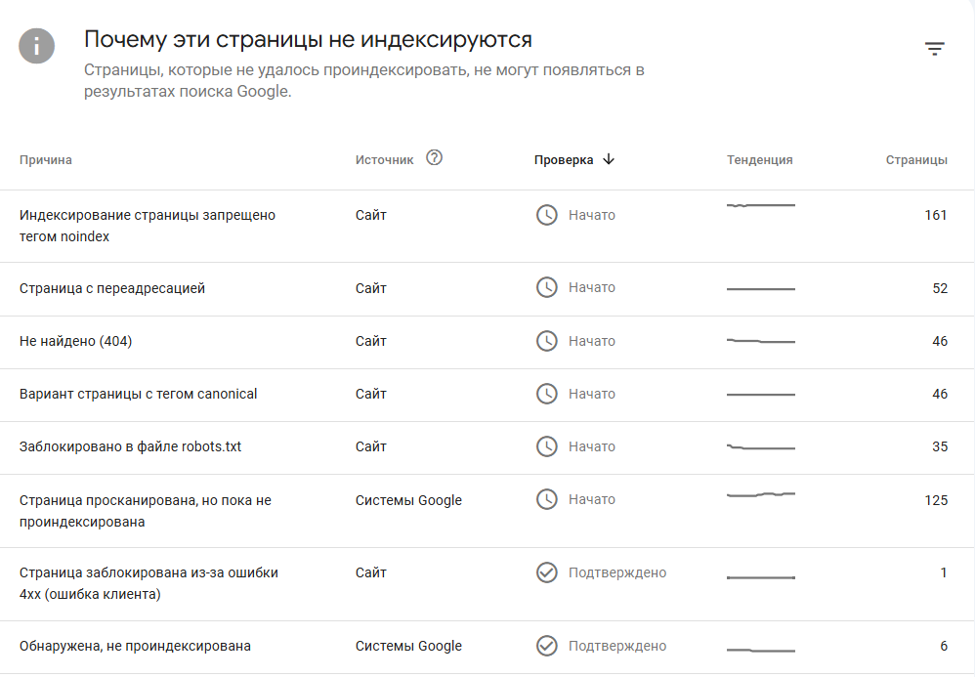
Task: Open the table filter icon
Action: 935,49
